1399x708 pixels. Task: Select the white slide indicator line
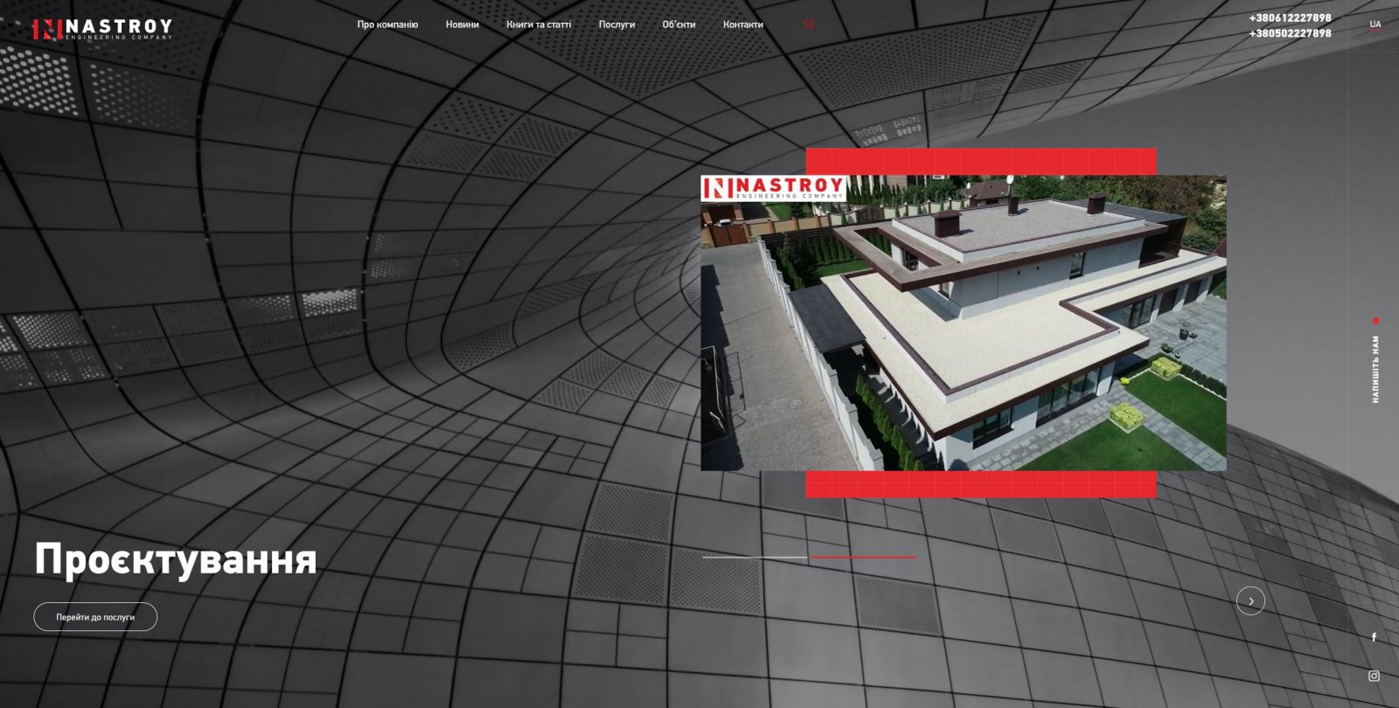tap(754, 557)
